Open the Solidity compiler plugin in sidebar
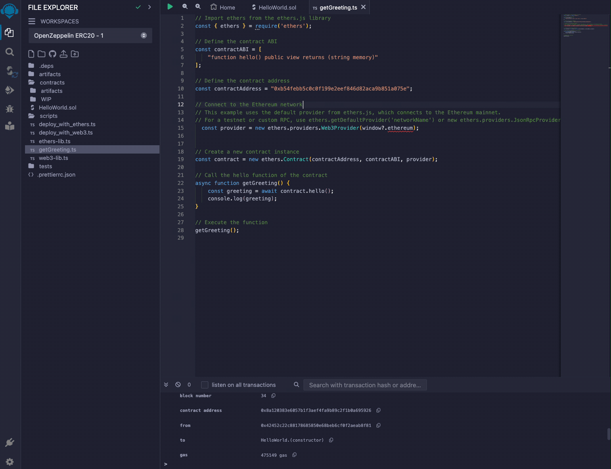The height and width of the screenshot is (469, 611). (x=10, y=71)
